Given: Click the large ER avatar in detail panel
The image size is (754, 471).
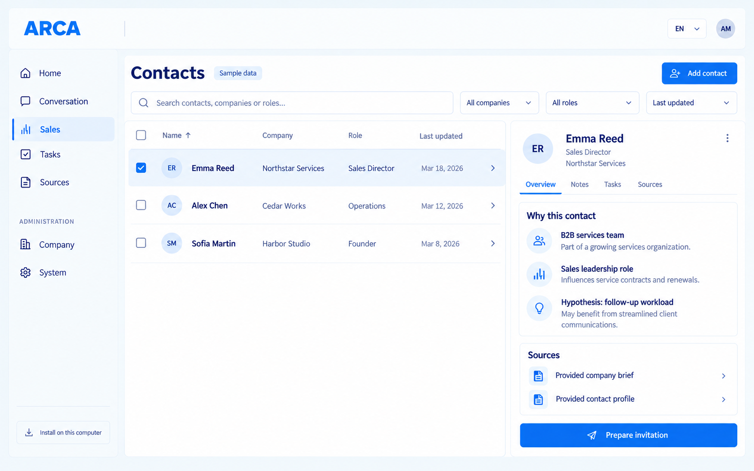Looking at the screenshot, I should click(x=538, y=149).
